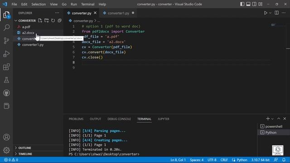Image resolution: width=290 pixels, height=163 pixels.
Task: Collapse all folders in Explorer
Action: pyautogui.click(x=59, y=20)
